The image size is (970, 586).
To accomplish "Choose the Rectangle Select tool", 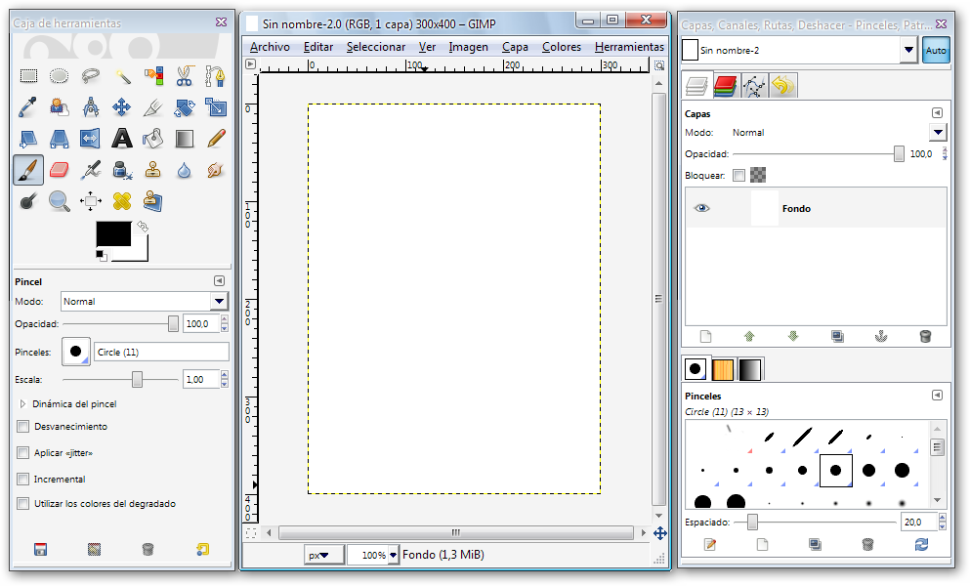I will (x=28, y=75).
